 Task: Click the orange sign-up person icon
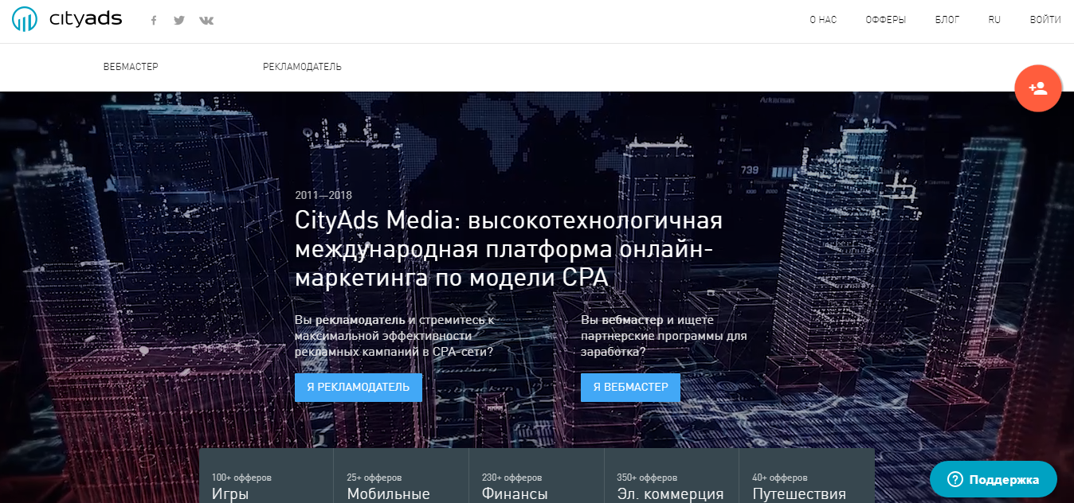click(1037, 88)
